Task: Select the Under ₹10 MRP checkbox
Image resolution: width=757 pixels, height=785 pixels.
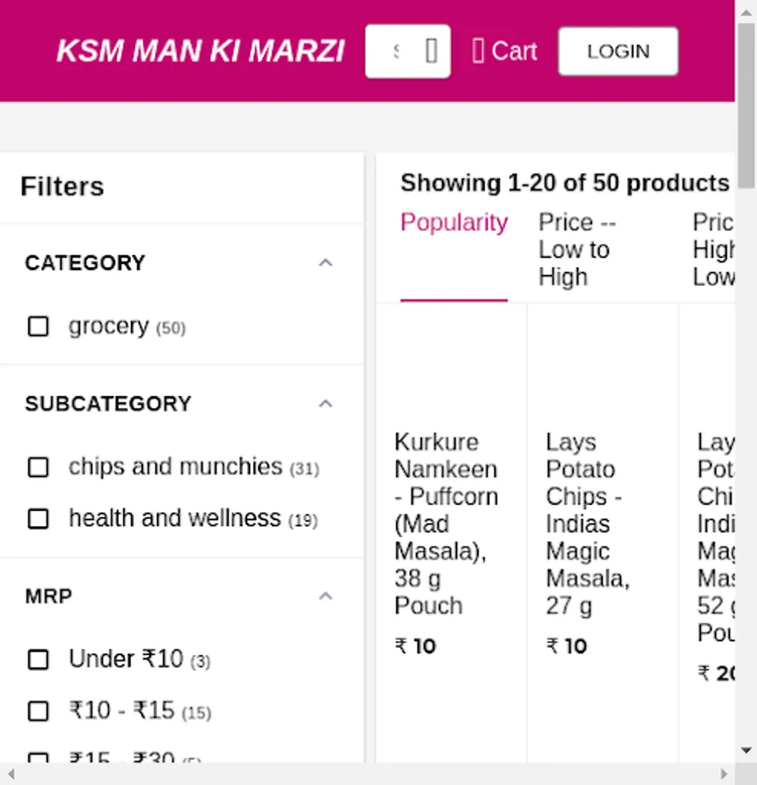Action: click(38, 659)
